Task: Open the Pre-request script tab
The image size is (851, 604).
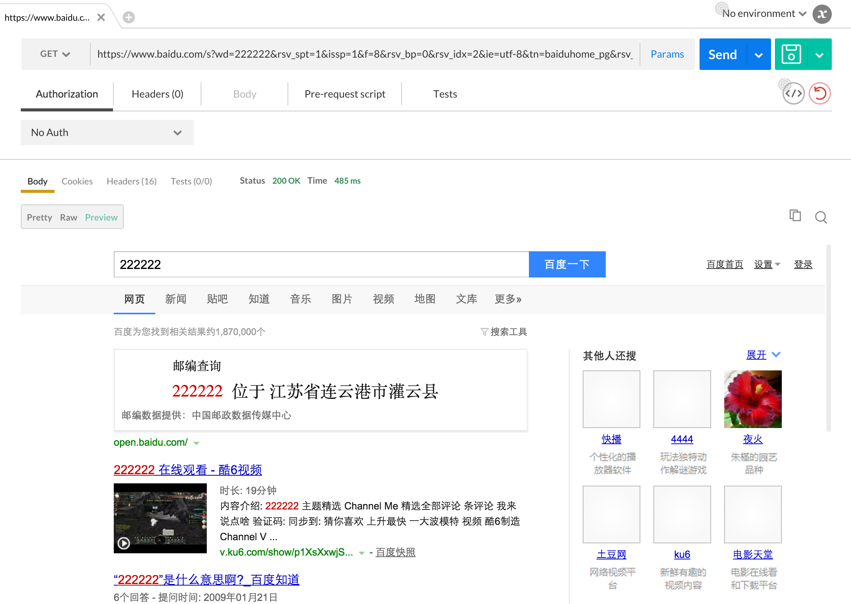Action: (345, 94)
